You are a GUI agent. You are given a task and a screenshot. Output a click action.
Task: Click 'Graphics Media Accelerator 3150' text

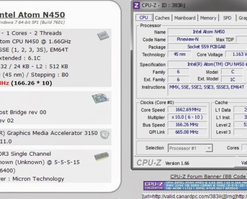(52, 133)
